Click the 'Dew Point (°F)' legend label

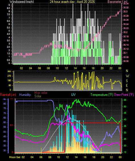click(x=124, y=95)
